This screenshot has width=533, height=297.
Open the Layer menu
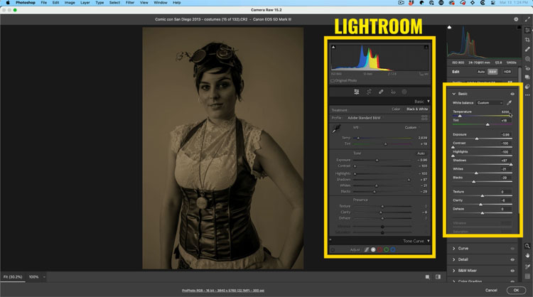click(x=85, y=2)
